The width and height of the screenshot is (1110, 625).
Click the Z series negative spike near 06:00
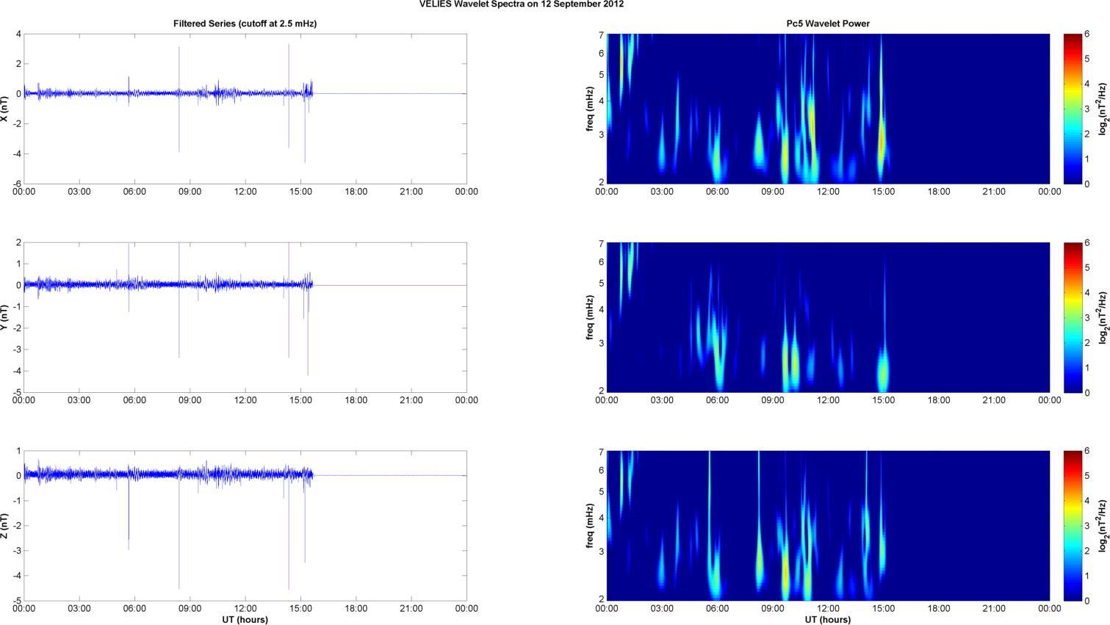[x=129, y=513]
